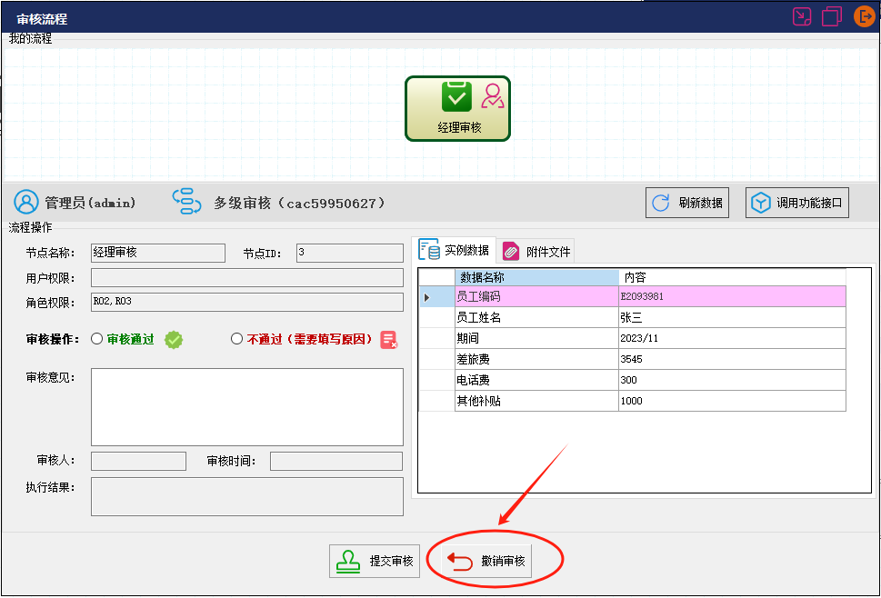Click the 数据名称 column header
The width and height of the screenshot is (881, 598).
[x=536, y=277]
